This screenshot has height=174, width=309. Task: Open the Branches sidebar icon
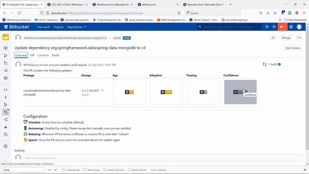click(x=5, y=104)
